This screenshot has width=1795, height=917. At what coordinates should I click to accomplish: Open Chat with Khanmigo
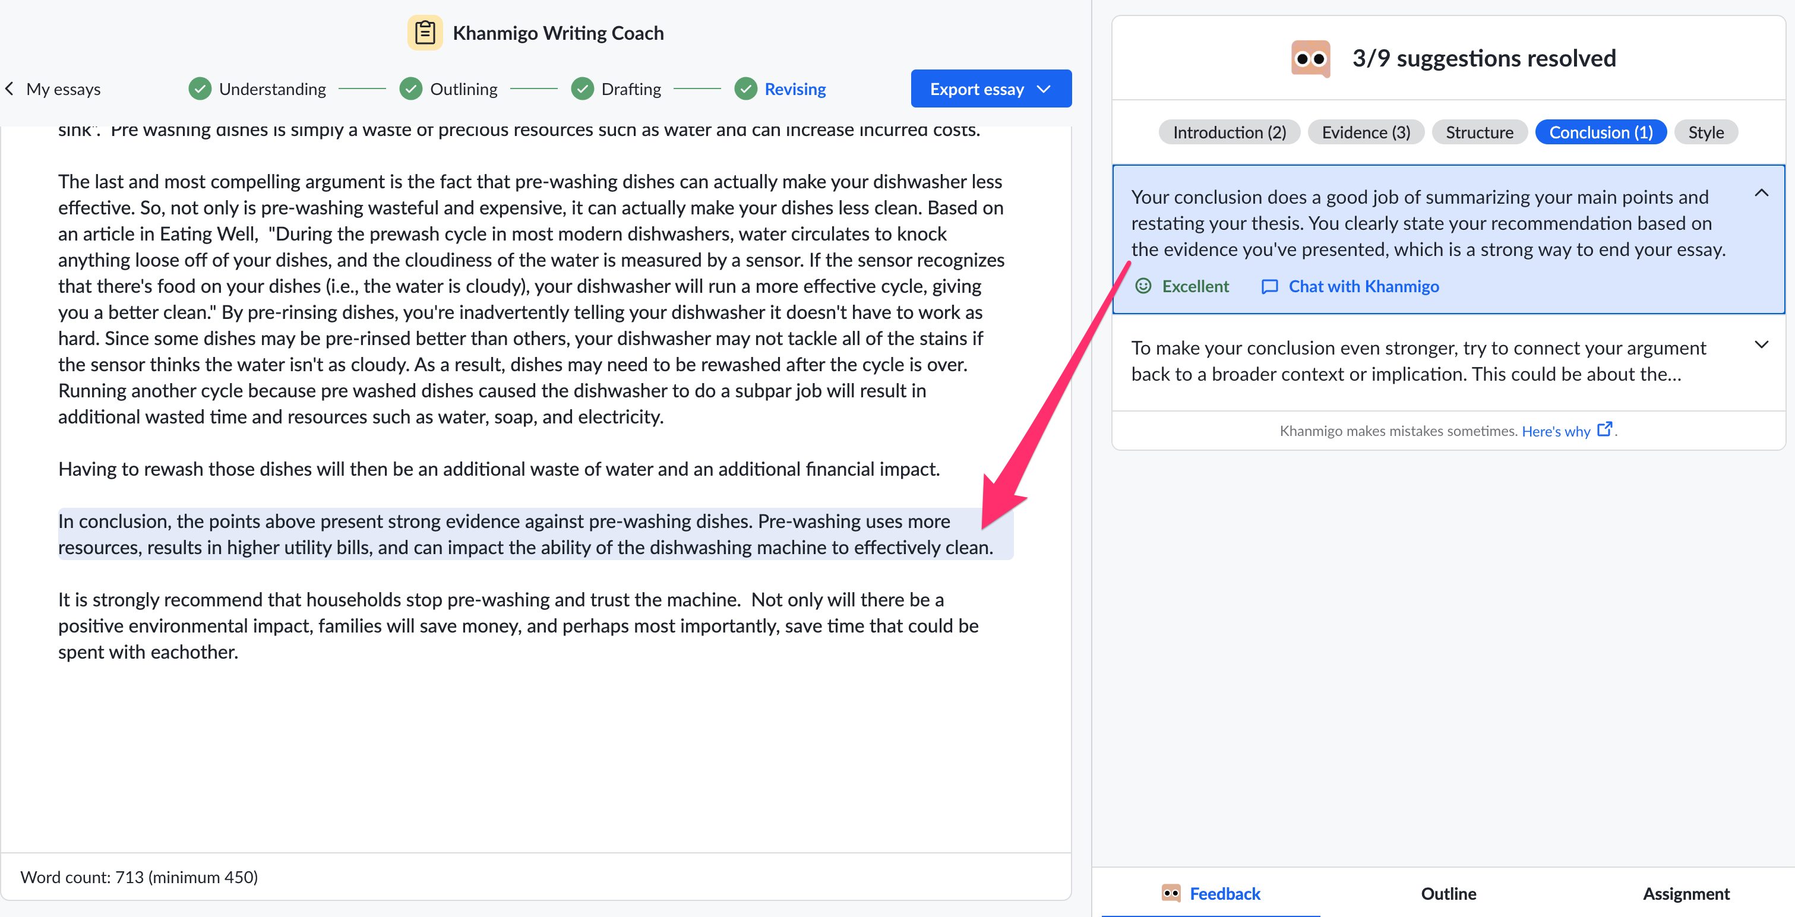[x=1364, y=286]
